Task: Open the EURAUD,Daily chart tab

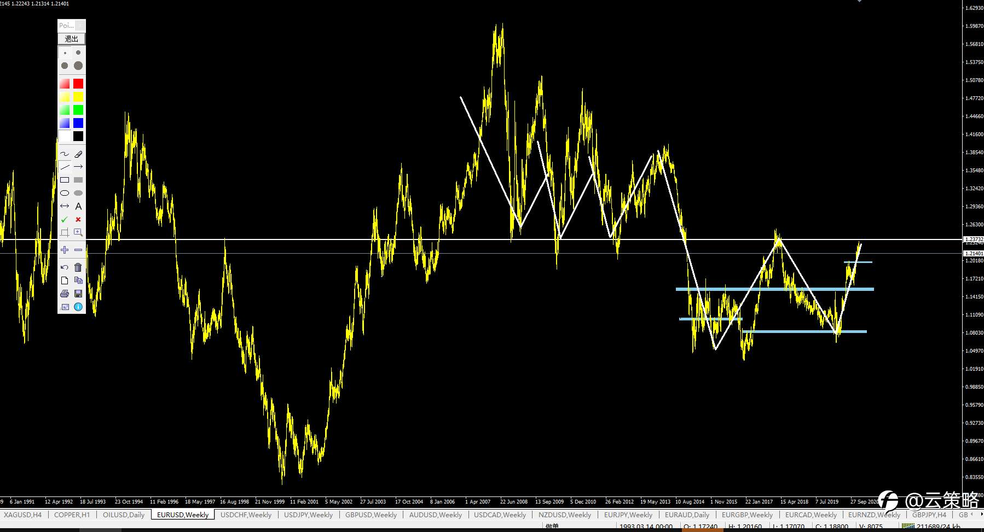Action: tap(687, 515)
